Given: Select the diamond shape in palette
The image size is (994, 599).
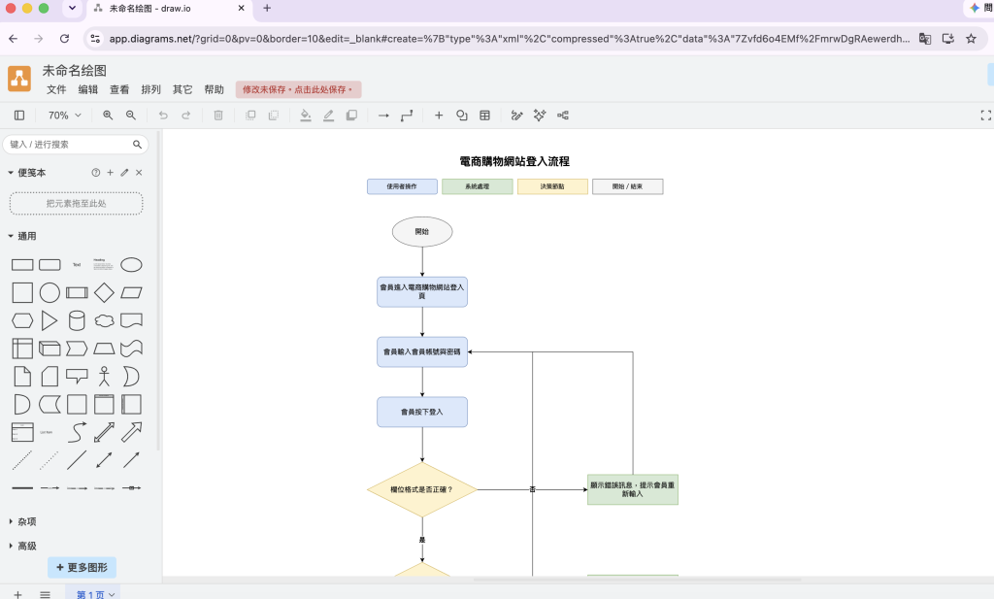Looking at the screenshot, I should click(104, 293).
